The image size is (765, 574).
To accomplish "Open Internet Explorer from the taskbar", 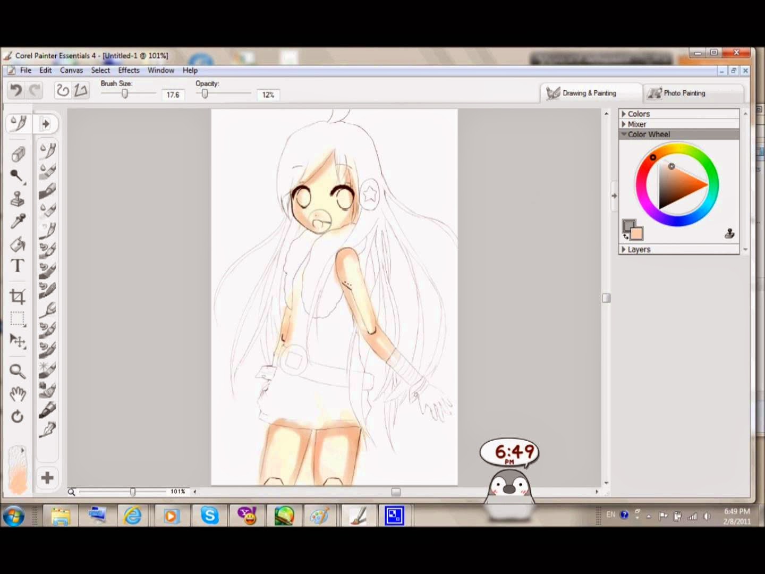I will point(133,516).
